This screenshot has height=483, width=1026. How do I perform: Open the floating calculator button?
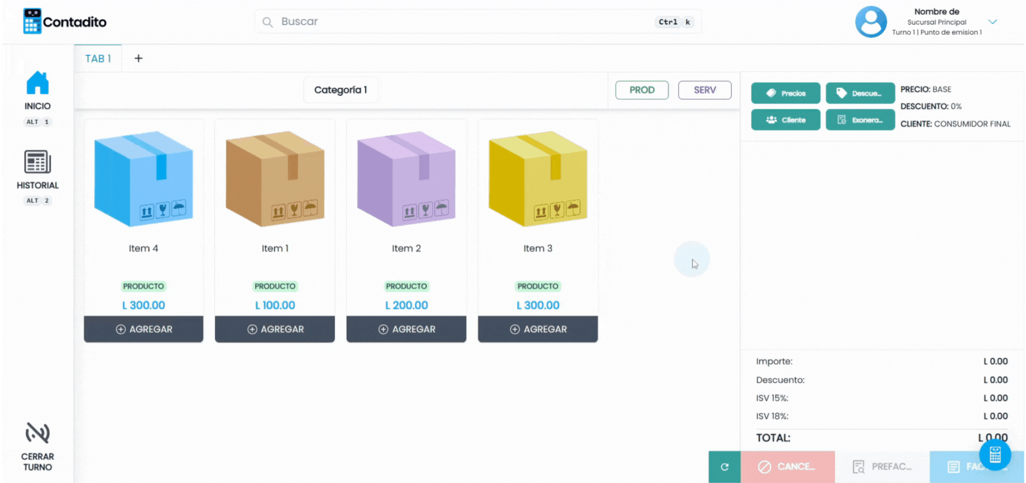(x=995, y=455)
